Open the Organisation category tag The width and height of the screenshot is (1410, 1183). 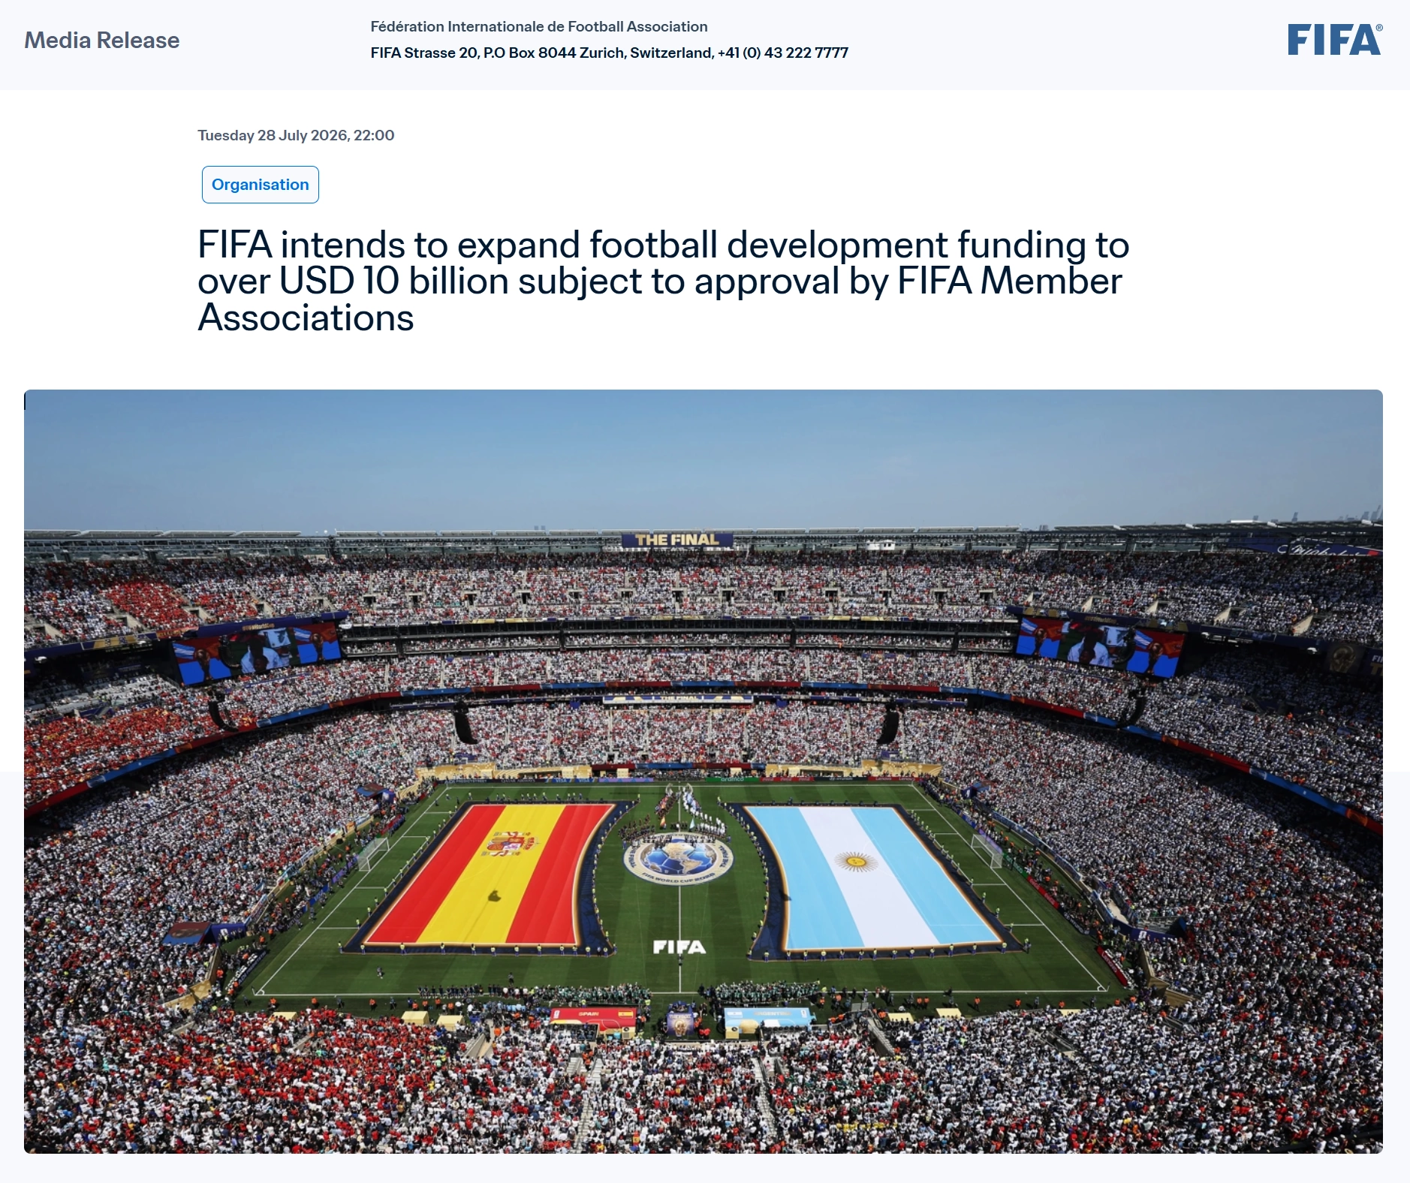click(x=261, y=185)
